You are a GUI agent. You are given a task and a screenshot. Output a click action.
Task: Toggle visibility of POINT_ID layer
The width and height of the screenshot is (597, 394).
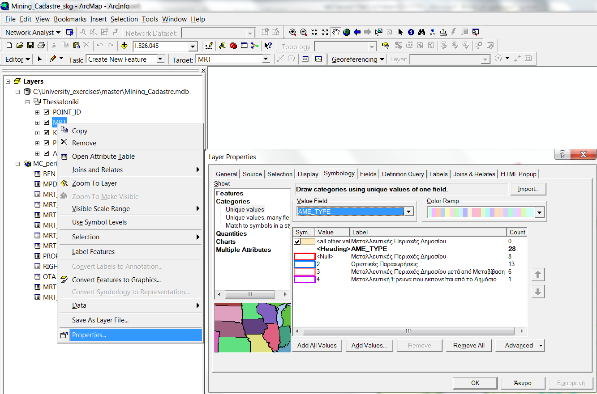pos(47,112)
